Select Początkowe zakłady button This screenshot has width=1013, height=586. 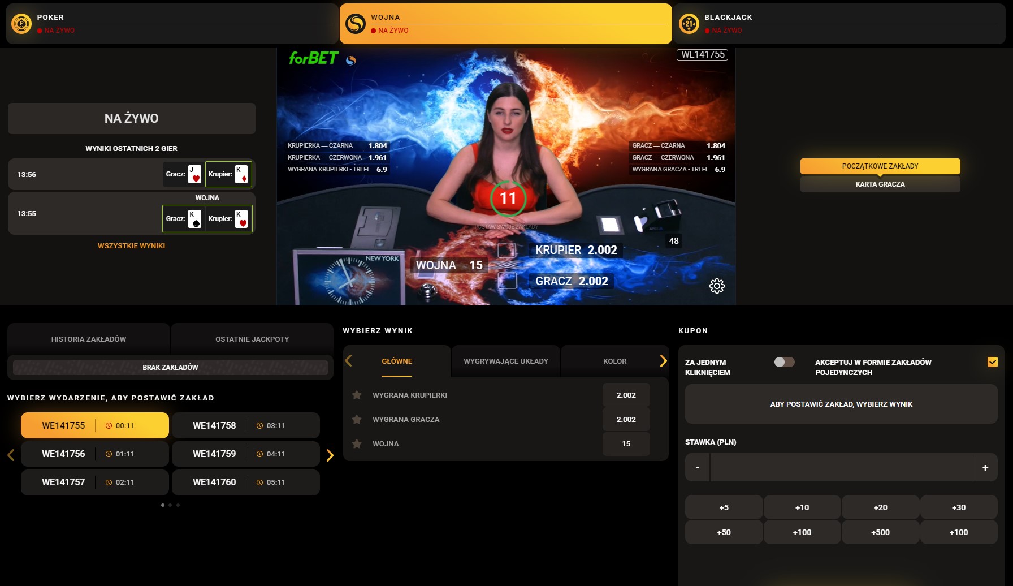880,166
